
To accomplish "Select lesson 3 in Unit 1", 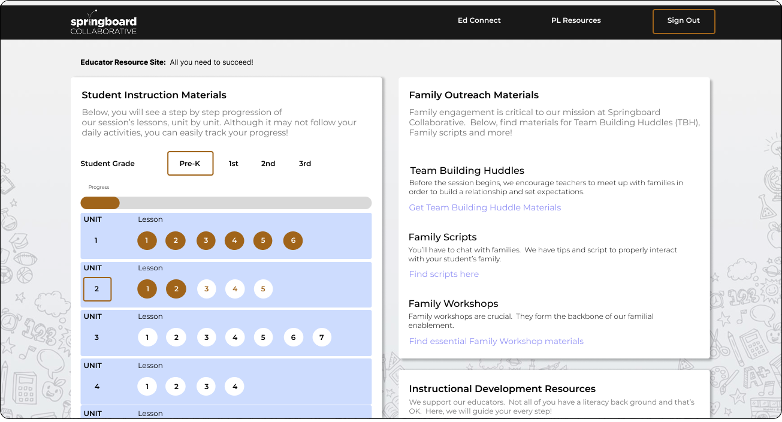I will coord(206,240).
